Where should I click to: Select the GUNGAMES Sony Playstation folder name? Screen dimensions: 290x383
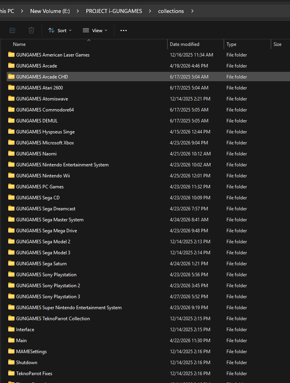click(x=46, y=275)
